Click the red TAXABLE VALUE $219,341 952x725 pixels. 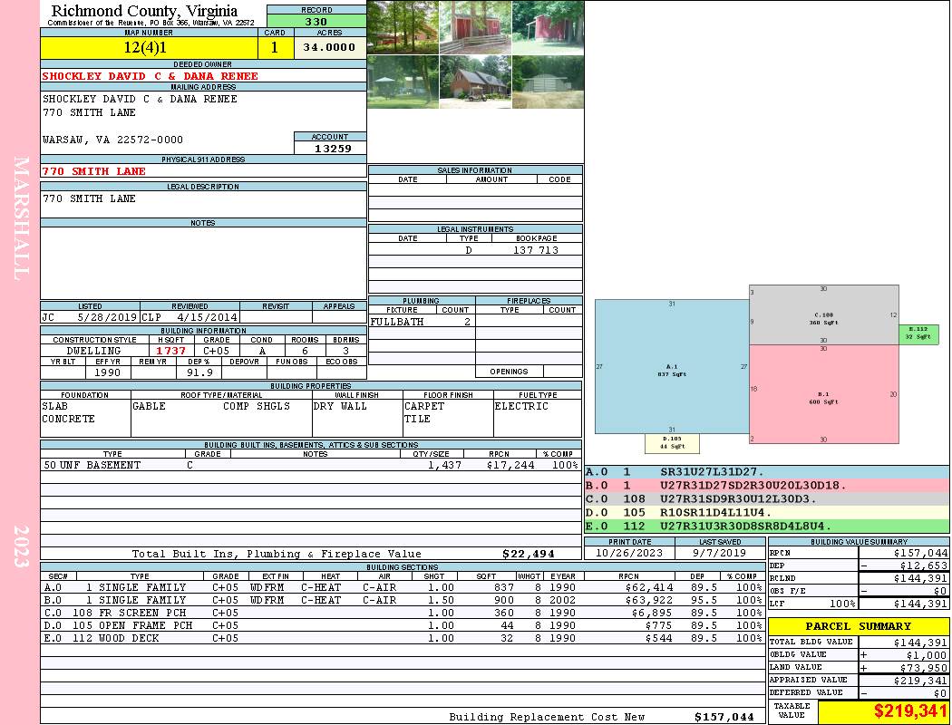[x=910, y=711]
